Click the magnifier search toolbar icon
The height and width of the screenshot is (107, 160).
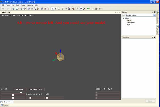tap(35, 8)
